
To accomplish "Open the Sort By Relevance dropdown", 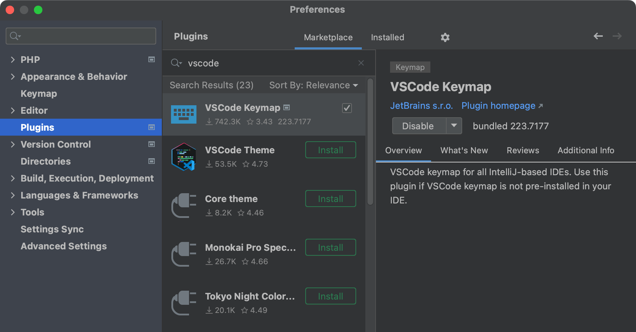I will point(313,85).
